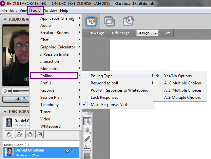
Task: Click the Step Away icon
Action: (x=19, y=134)
